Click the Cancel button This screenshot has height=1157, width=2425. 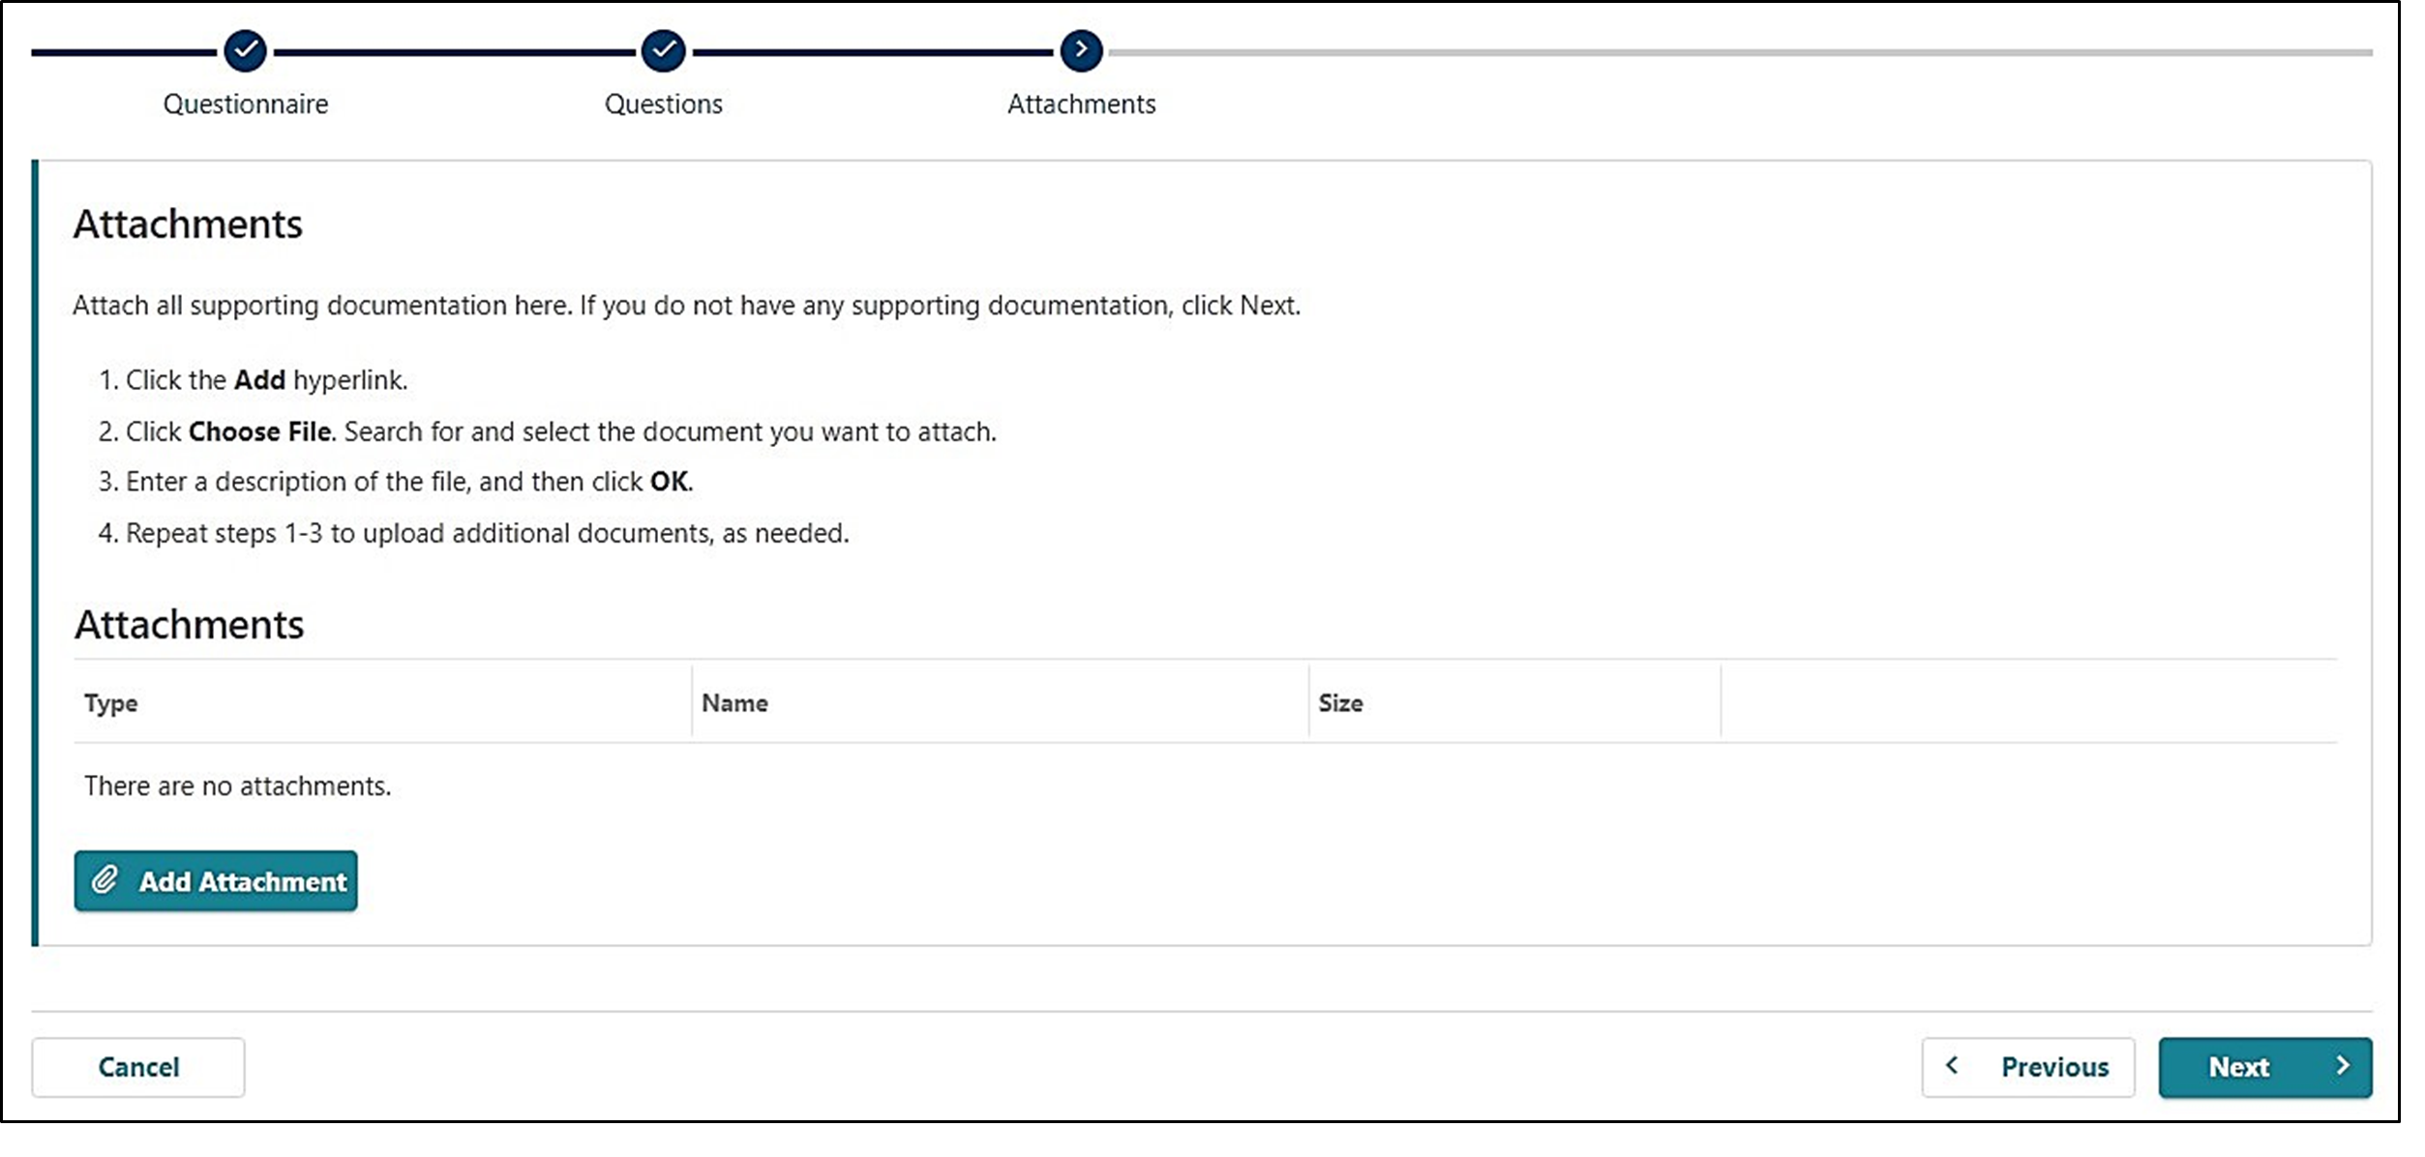click(x=138, y=1066)
